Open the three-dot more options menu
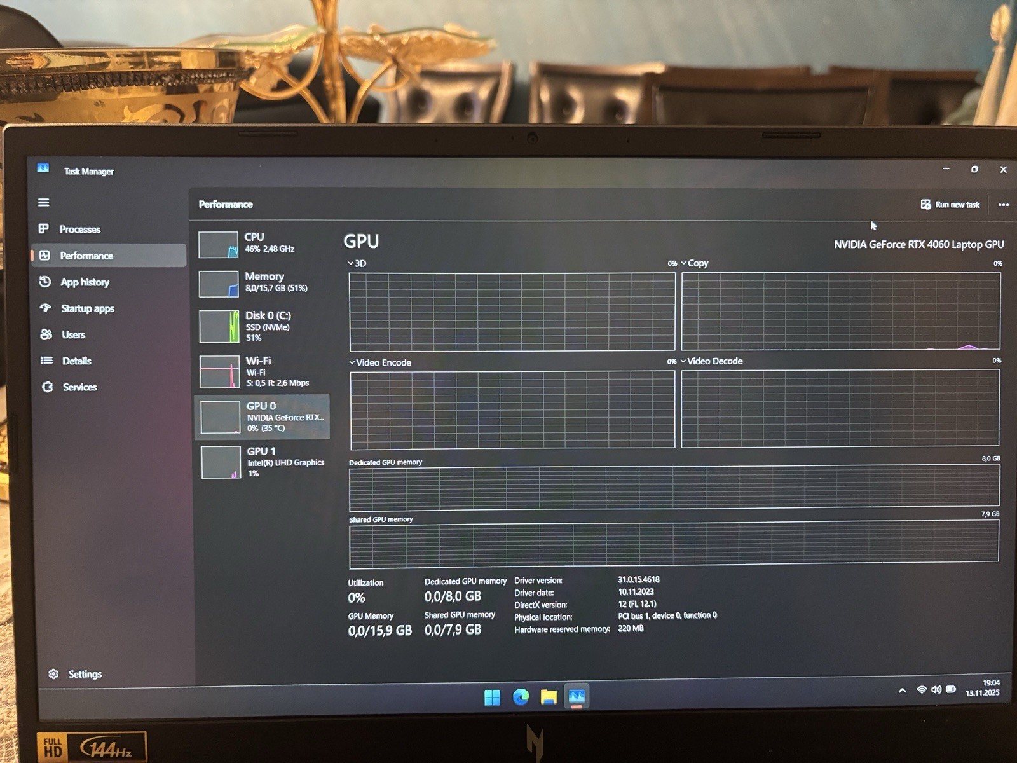The image size is (1017, 763). (1004, 205)
